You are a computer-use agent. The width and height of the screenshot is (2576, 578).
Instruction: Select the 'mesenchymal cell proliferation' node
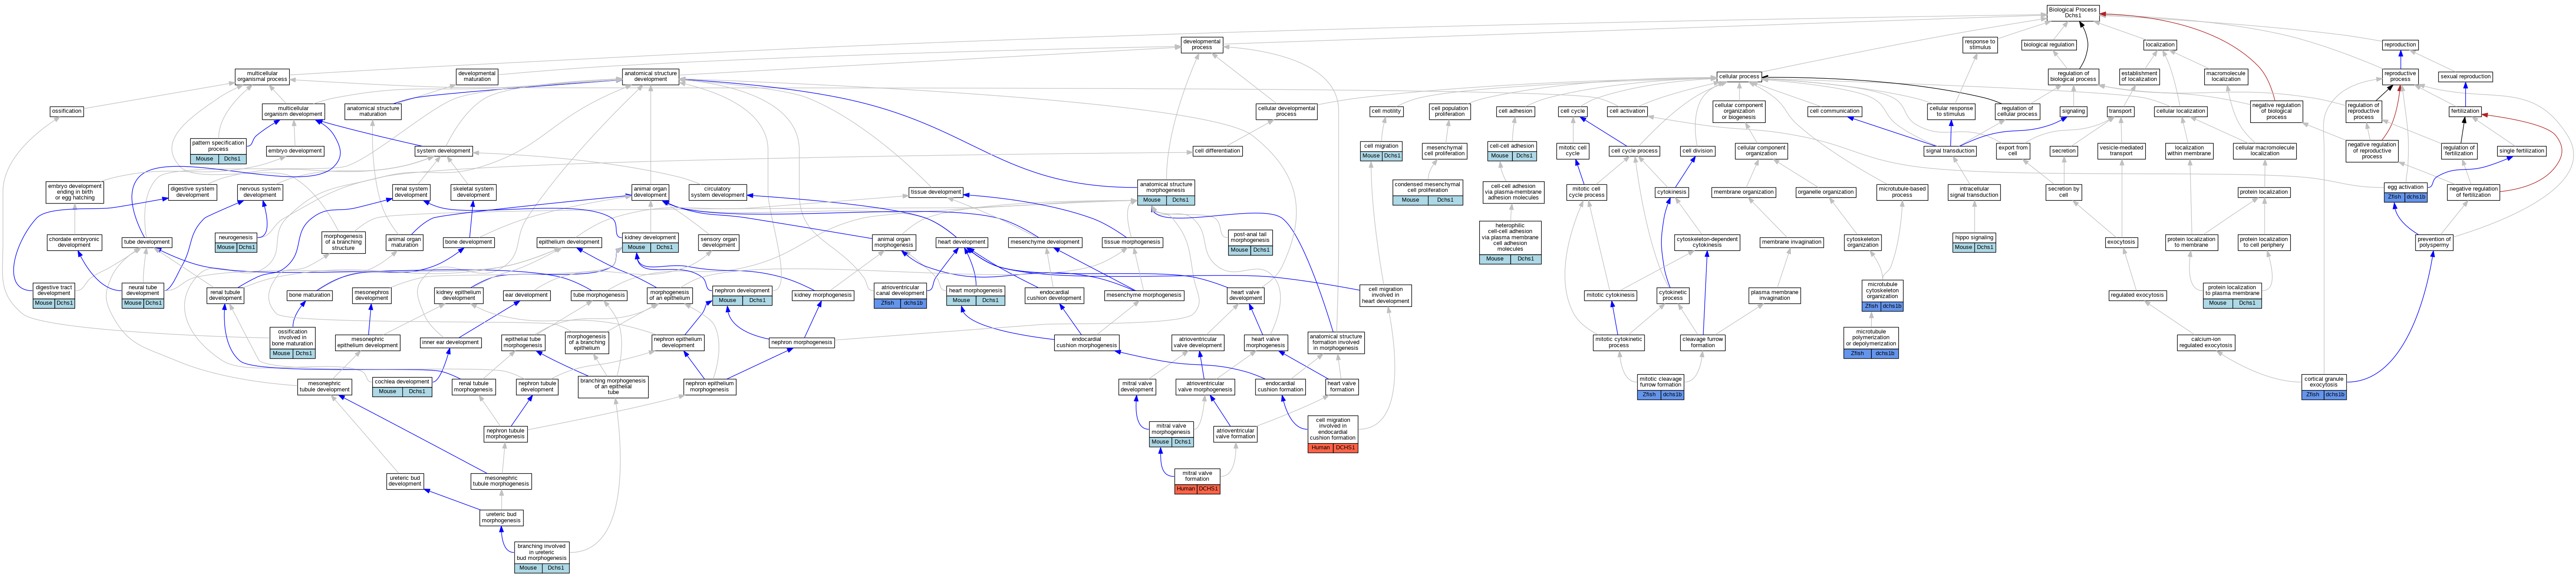1443,151
